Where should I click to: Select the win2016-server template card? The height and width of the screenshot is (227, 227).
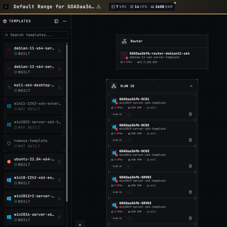[34, 217]
